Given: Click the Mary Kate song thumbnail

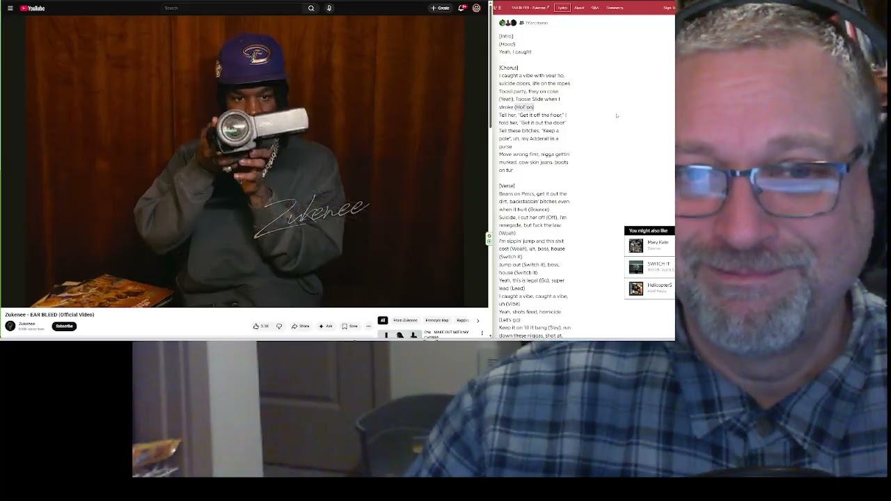Looking at the screenshot, I should 636,246.
